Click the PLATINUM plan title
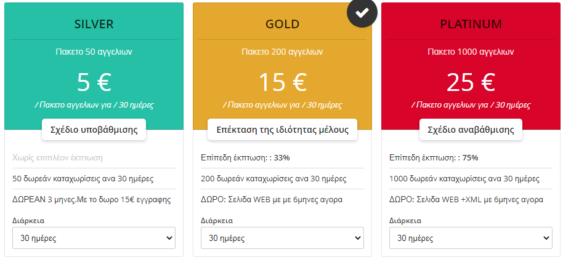The image size is (563, 260). point(471,25)
